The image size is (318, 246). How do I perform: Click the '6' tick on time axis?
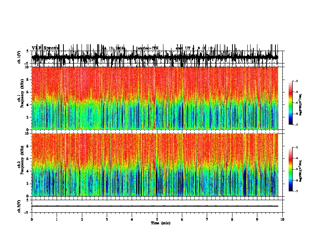pos(182,219)
